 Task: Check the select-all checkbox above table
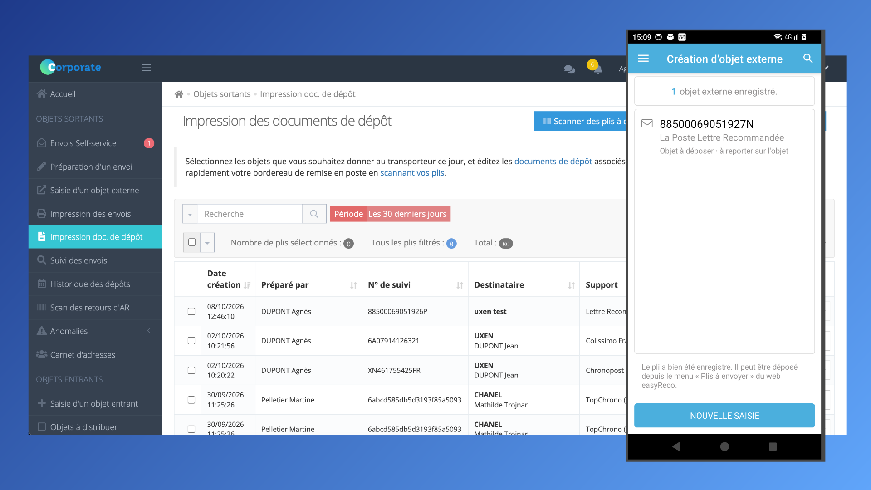click(x=192, y=242)
